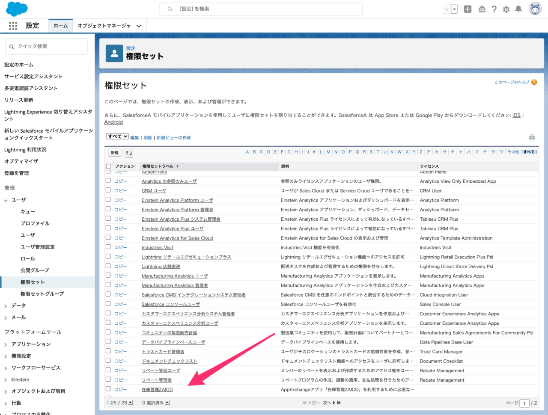Click the 編集 view link
This screenshot has height=415, width=548.
[x=135, y=138]
